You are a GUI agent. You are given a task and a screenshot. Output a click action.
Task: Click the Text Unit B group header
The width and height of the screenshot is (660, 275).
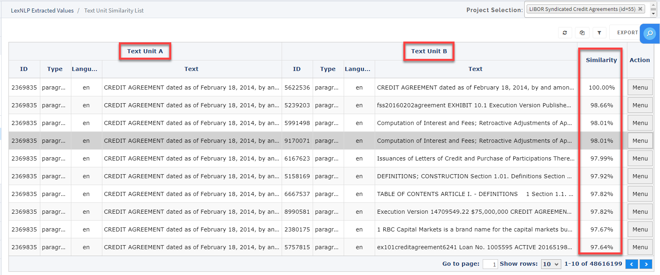[x=429, y=51]
